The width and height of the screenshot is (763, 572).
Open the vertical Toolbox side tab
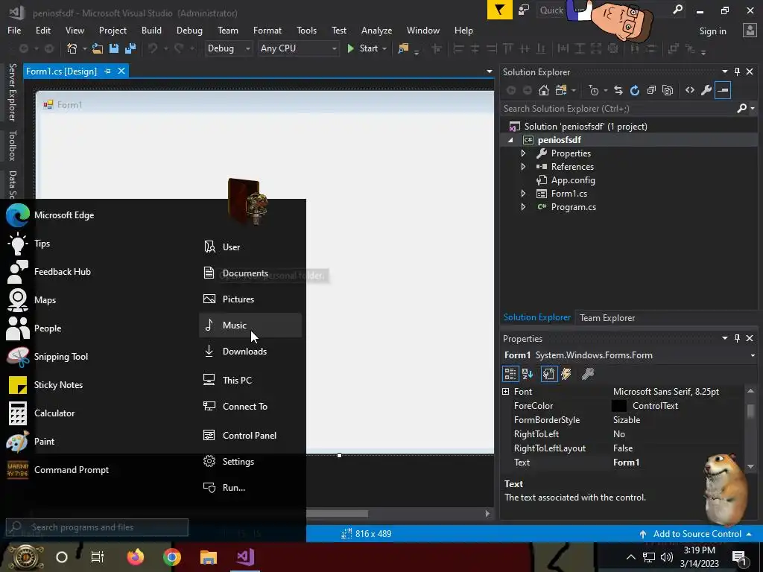coord(13,145)
